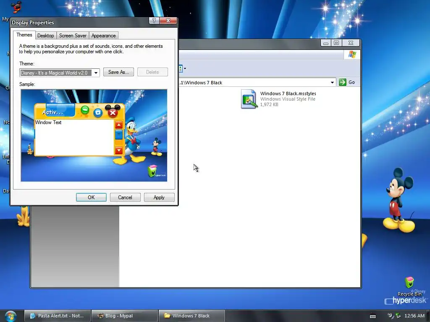Click Cancel in Display Properties

point(125,197)
